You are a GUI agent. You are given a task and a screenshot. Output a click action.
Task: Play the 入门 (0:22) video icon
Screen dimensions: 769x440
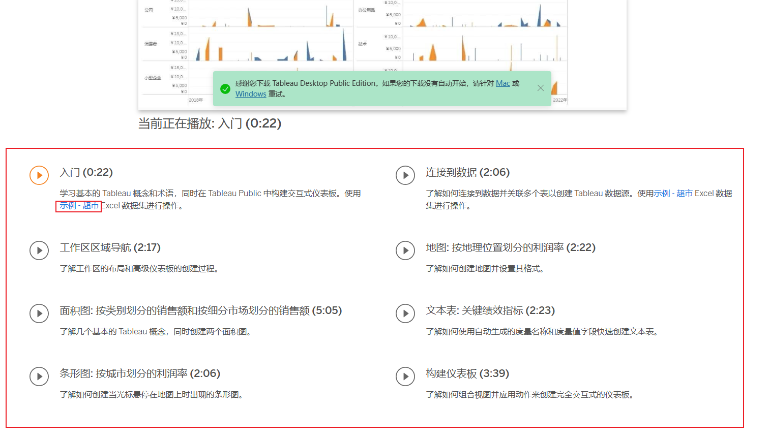39,175
